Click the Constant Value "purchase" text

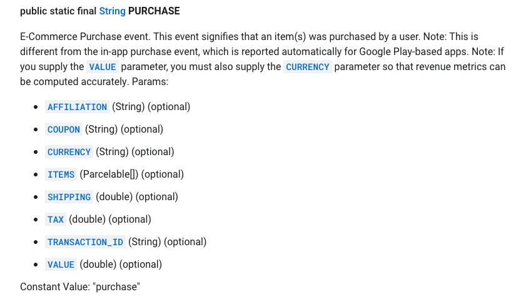[x=80, y=286]
